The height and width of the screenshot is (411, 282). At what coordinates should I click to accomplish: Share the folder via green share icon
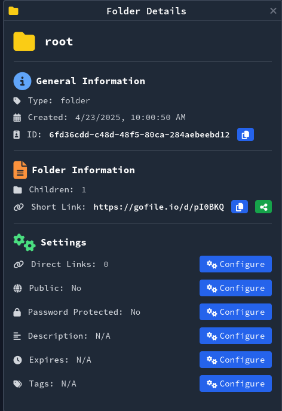coord(263,207)
